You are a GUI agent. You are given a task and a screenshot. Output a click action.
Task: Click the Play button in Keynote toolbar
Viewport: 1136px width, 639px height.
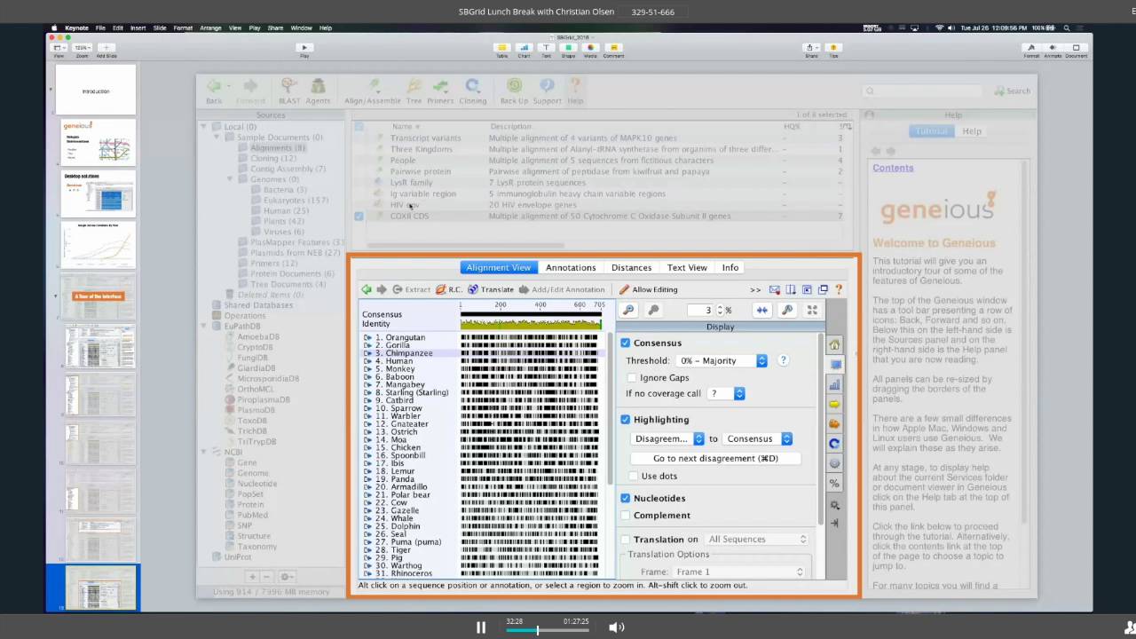coord(304,47)
